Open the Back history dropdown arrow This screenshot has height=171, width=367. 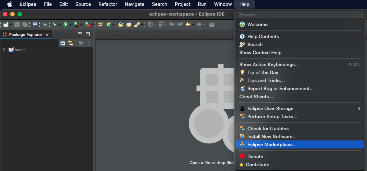point(193,25)
